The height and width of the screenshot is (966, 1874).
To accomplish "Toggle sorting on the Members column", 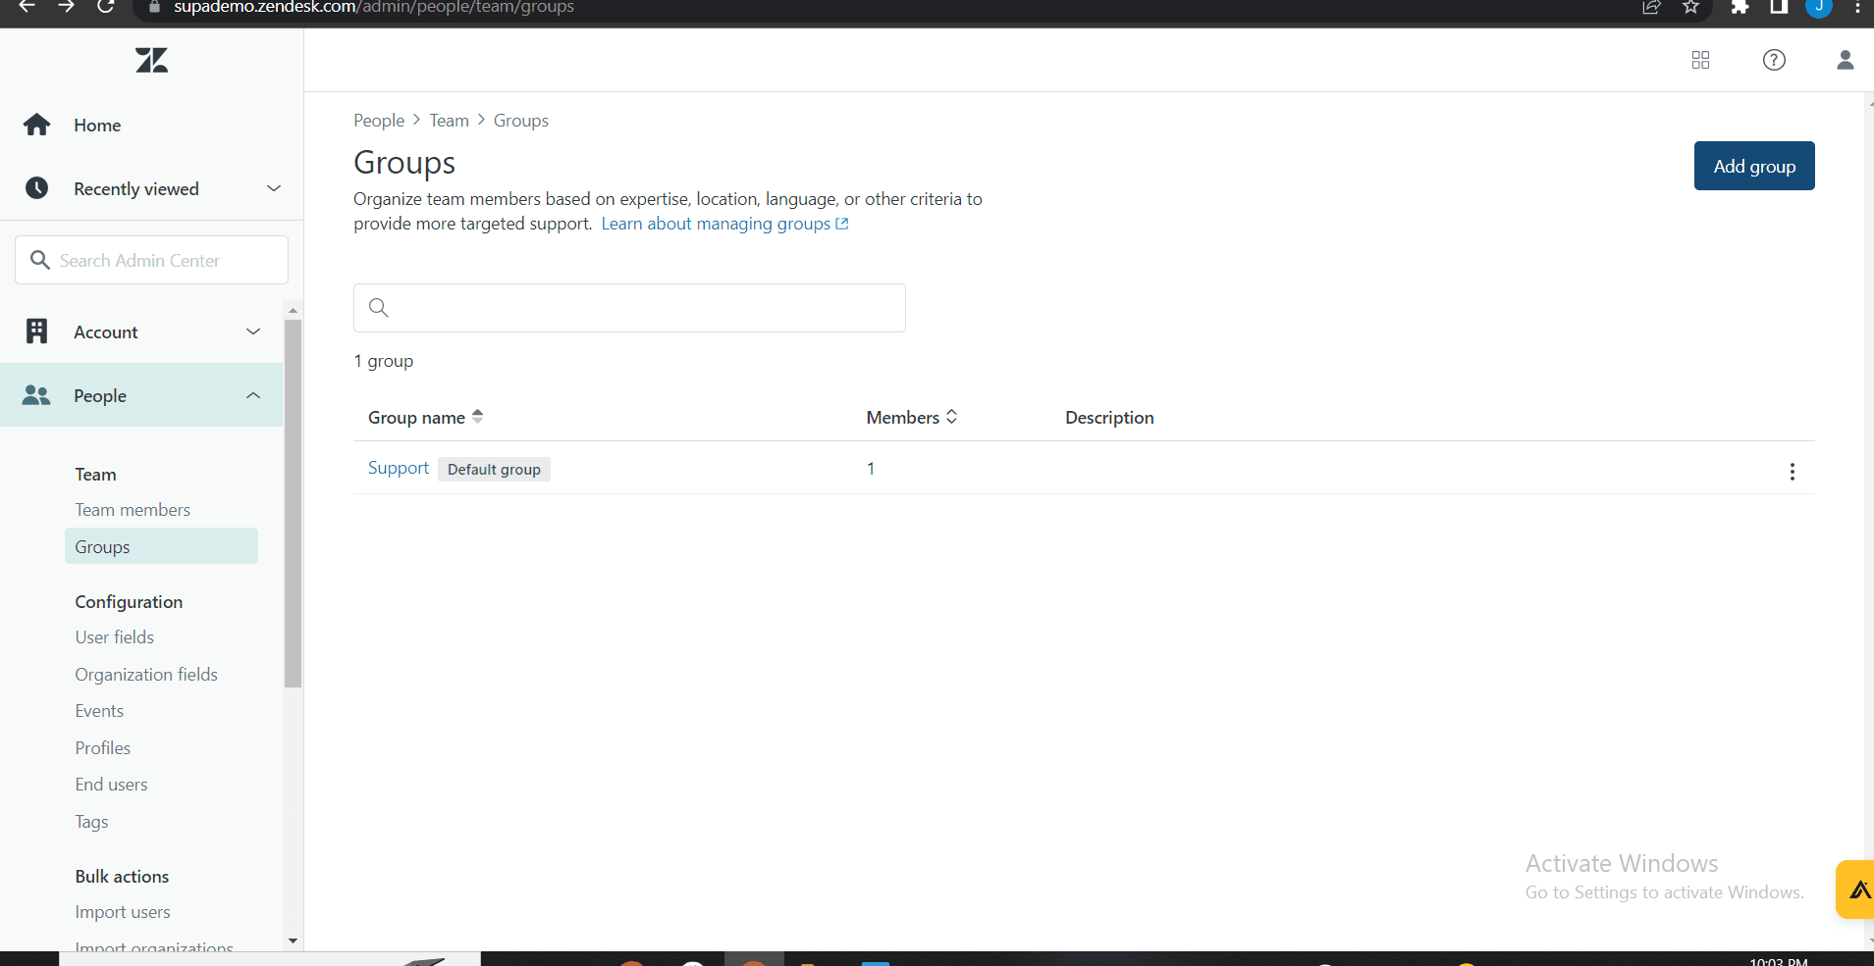I will coord(952,416).
